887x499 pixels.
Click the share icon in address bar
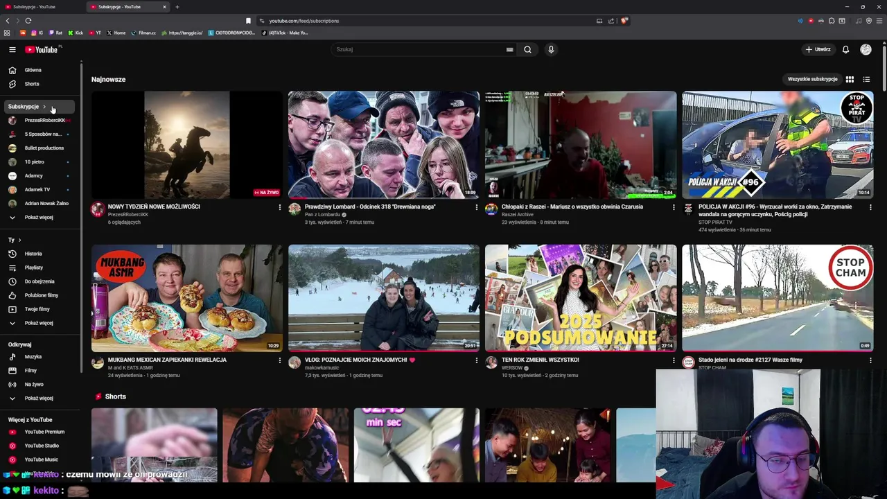coord(611,21)
